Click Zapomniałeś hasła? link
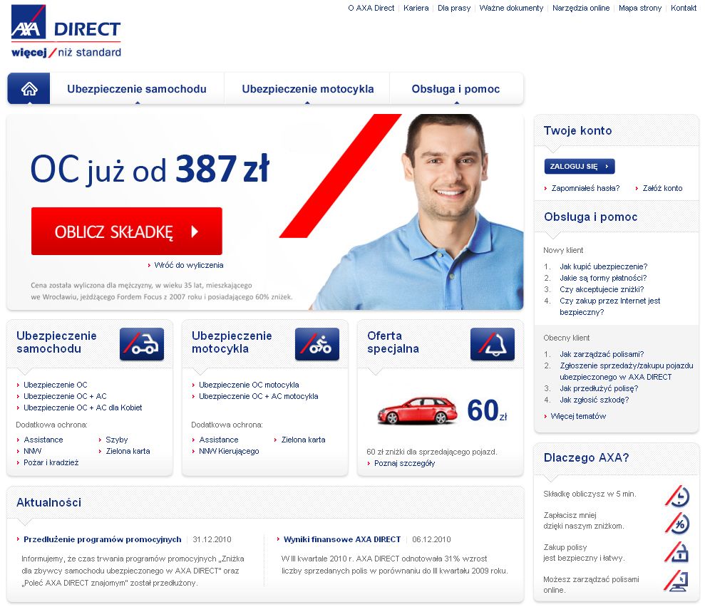Screen dimensions: 705x607 pos(585,188)
